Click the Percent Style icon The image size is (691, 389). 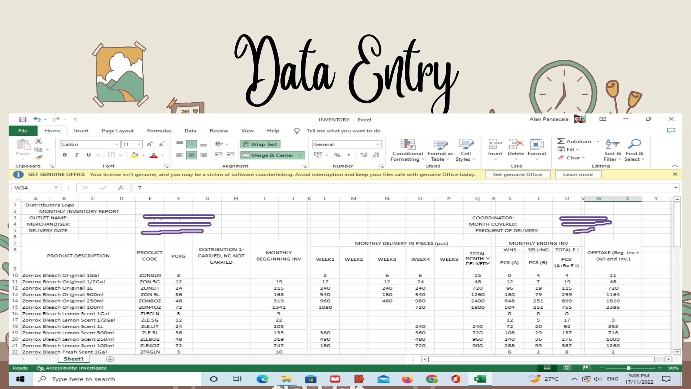337,155
